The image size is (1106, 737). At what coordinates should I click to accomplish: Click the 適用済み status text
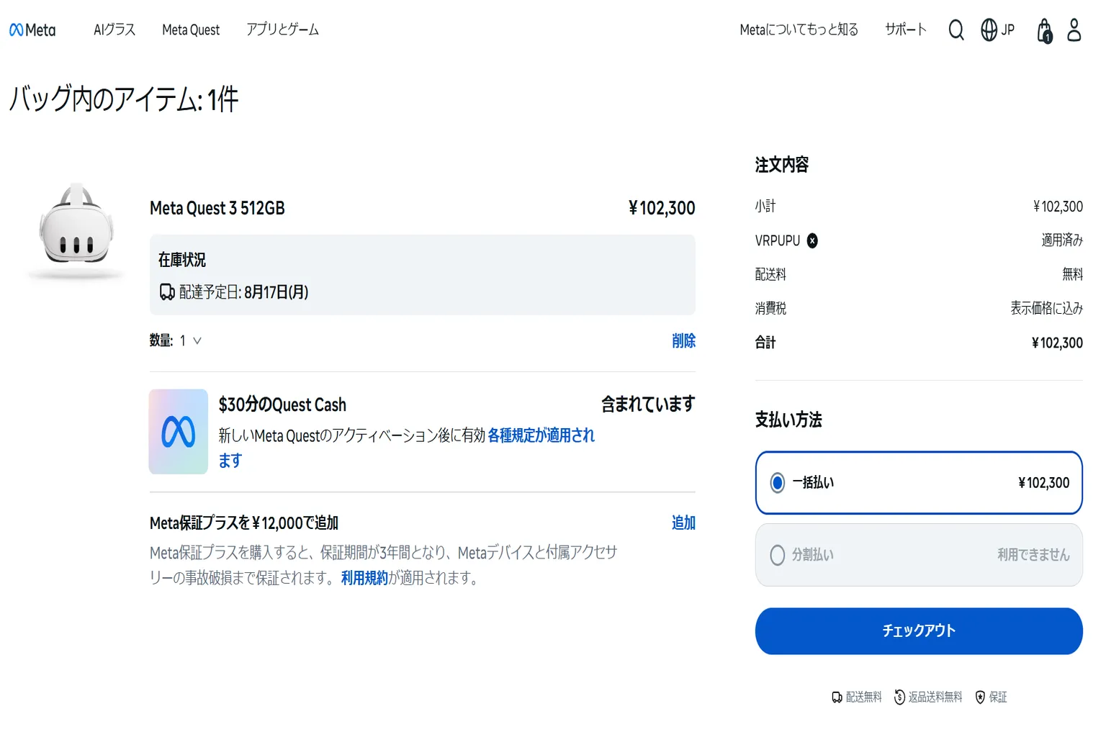pyautogui.click(x=1062, y=240)
